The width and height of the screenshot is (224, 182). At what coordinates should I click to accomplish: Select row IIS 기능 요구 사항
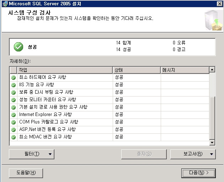tap(110, 85)
